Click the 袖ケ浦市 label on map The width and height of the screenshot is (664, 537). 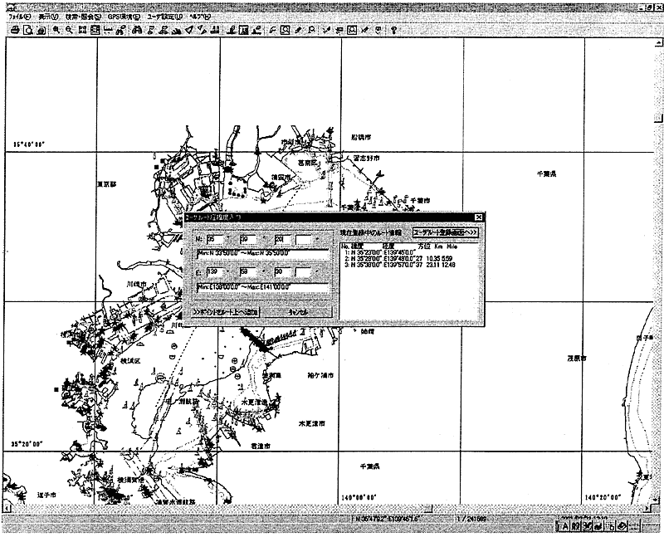pyautogui.click(x=320, y=375)
